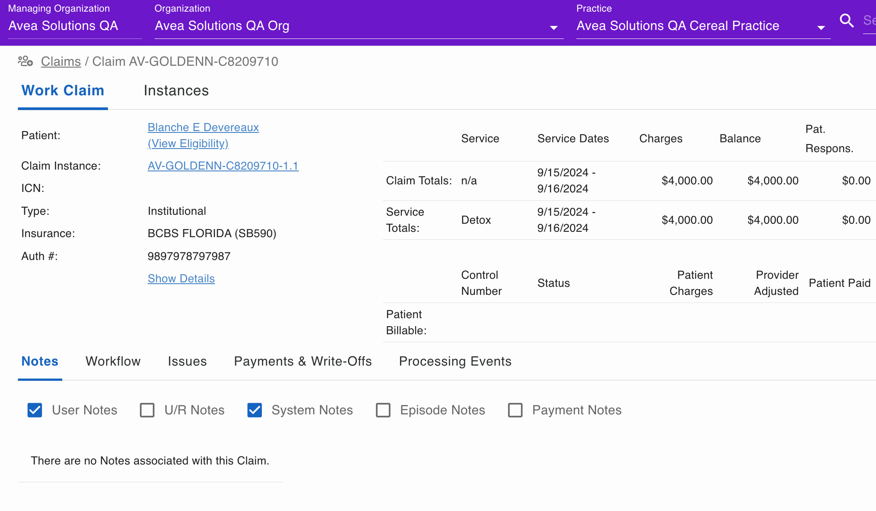Enable the U/R Notes checkbox
876x511 pixels.
[147, 410]
